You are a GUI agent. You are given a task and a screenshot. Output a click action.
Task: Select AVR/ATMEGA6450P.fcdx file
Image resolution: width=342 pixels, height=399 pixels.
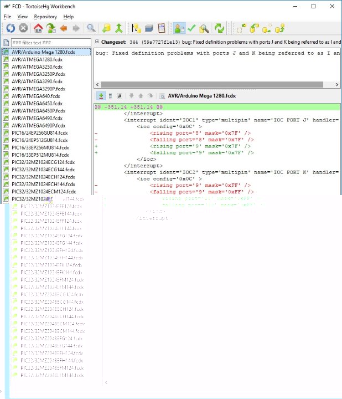pyautogui.click(x=46, y=111)
